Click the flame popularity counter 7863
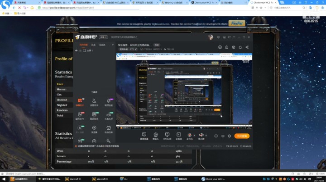 pos(168,49)
